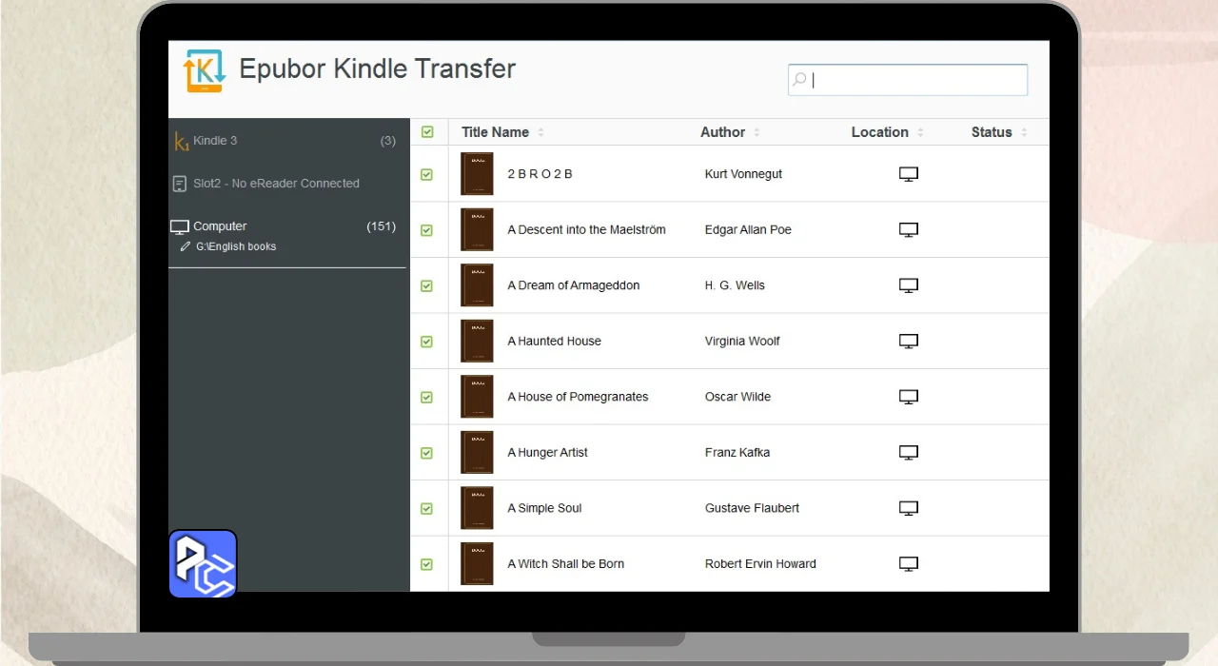1218x666 pixels.
Task: Click title text A Simple Soul
Action: (x=545, y=508)
